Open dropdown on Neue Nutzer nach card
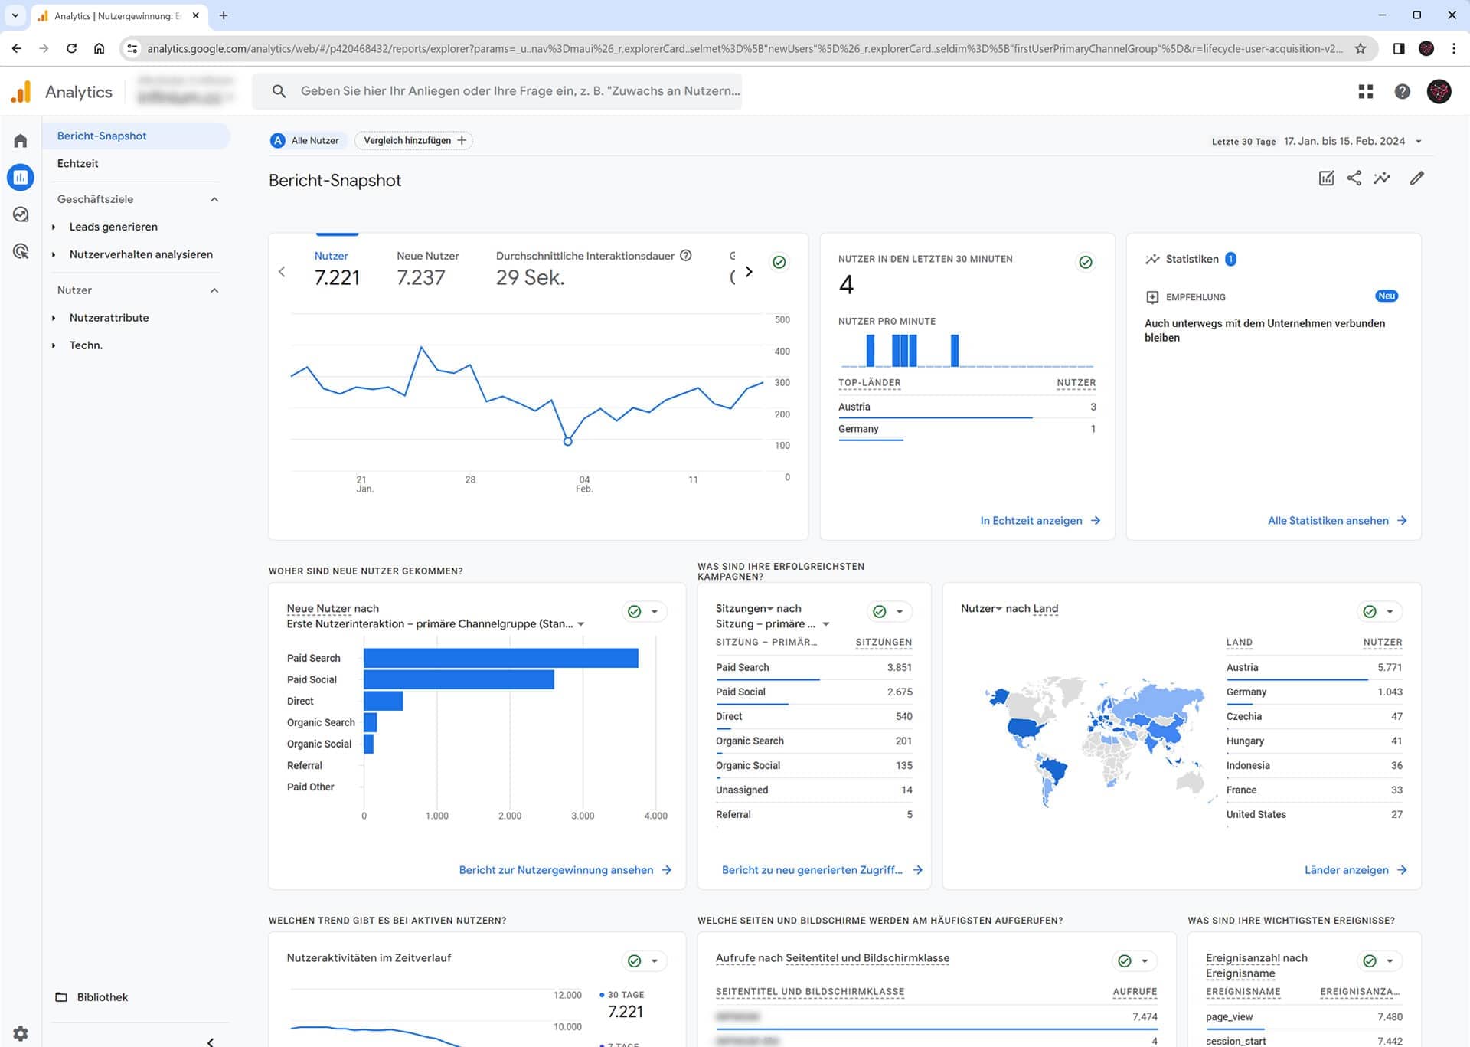Image resolution: width=1470 pixels, height=1047 pixels. click(655, 612)
